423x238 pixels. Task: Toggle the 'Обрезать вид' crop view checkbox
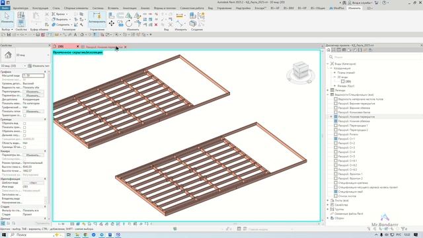point(24,124)
